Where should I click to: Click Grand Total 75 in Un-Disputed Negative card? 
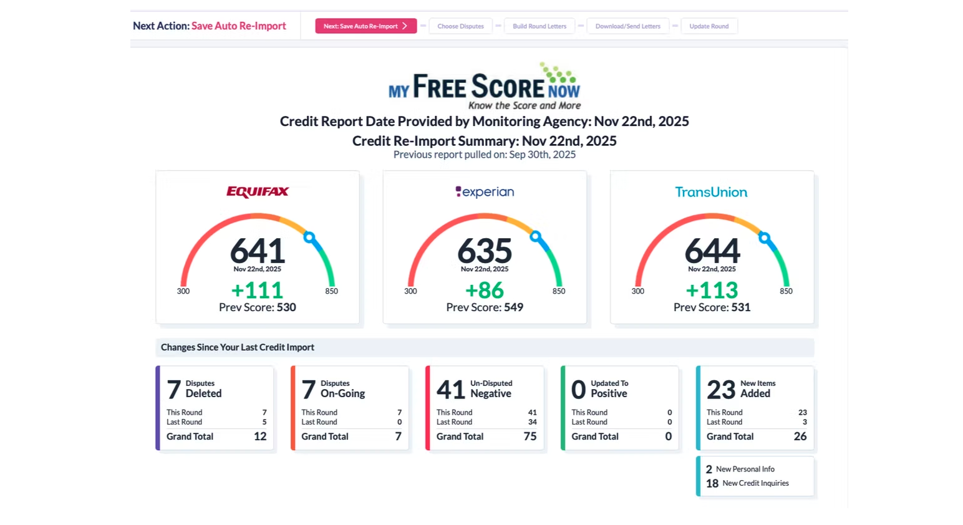coord(486,436)
